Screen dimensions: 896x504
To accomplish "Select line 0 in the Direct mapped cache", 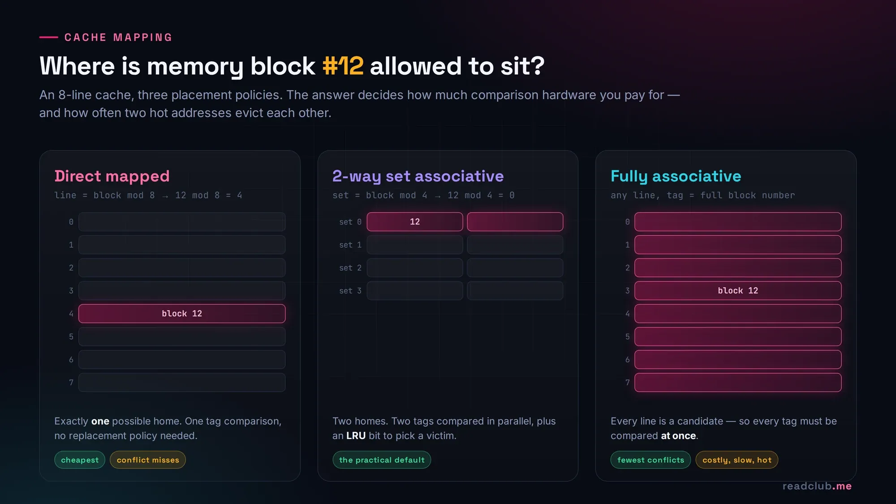I will click(182, 222).
